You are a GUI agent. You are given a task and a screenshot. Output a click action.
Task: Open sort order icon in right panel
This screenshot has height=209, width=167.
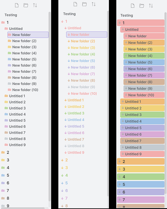point(151,6)
